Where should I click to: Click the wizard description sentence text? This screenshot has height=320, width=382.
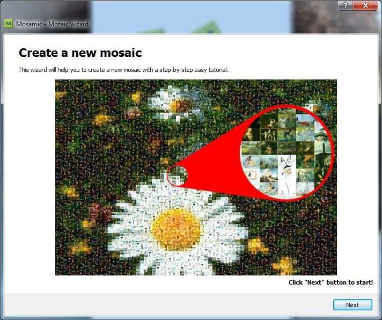(x=123, y=70)
